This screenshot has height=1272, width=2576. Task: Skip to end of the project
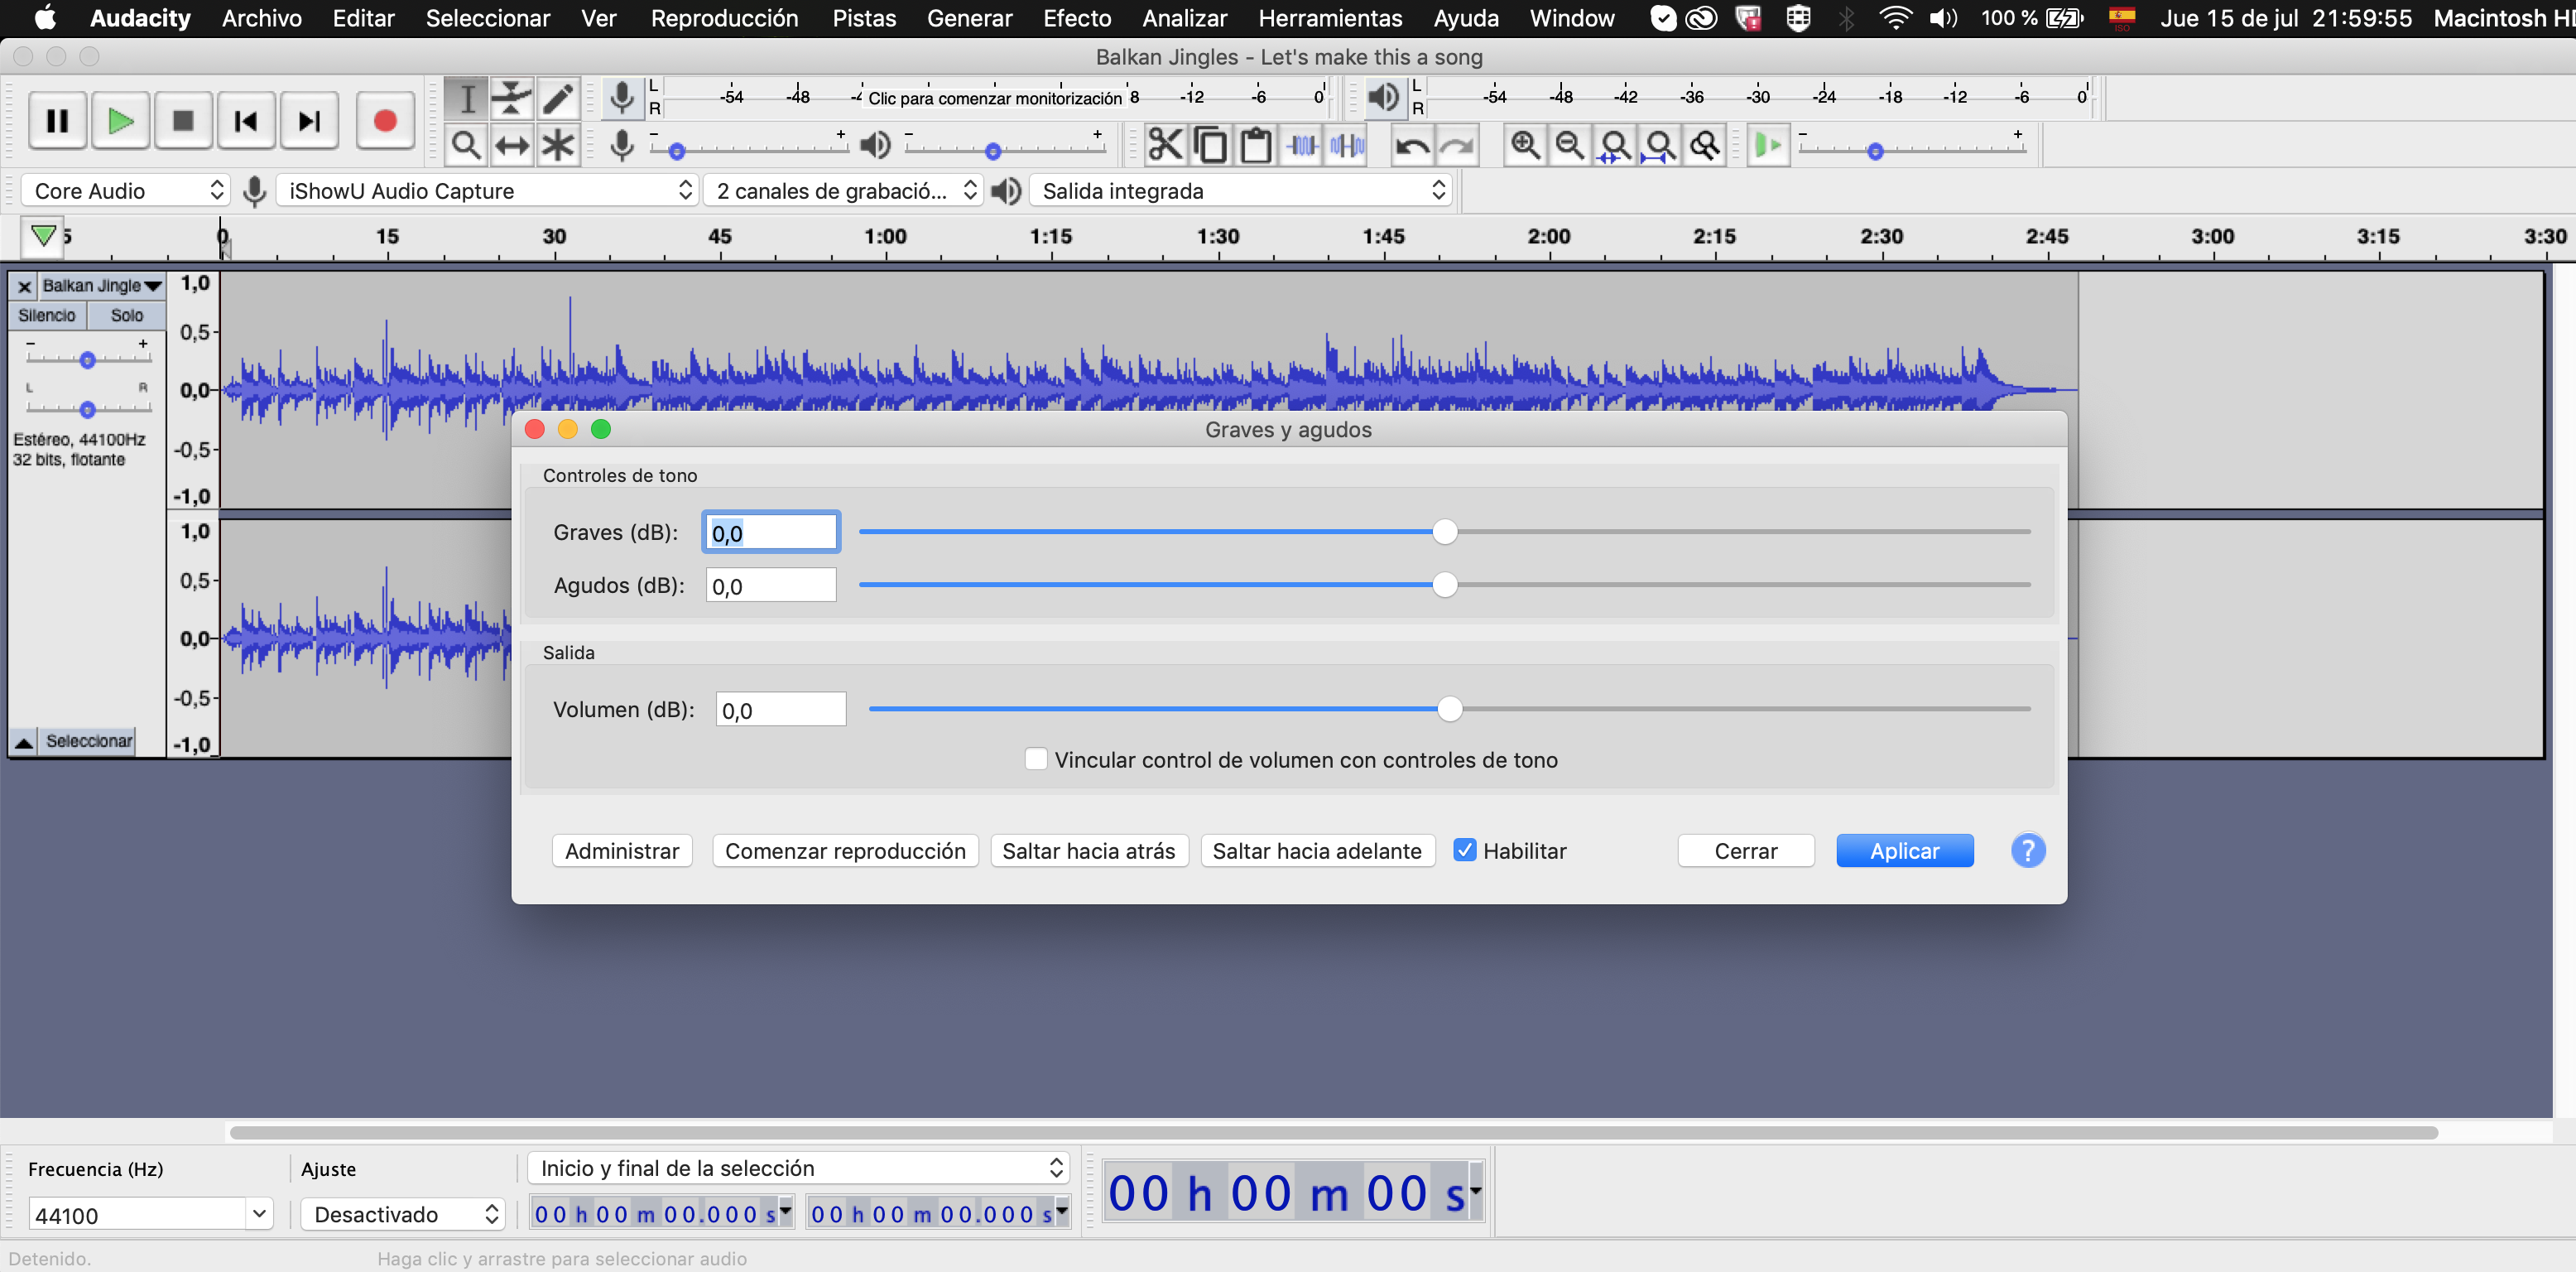click(309, 121)
